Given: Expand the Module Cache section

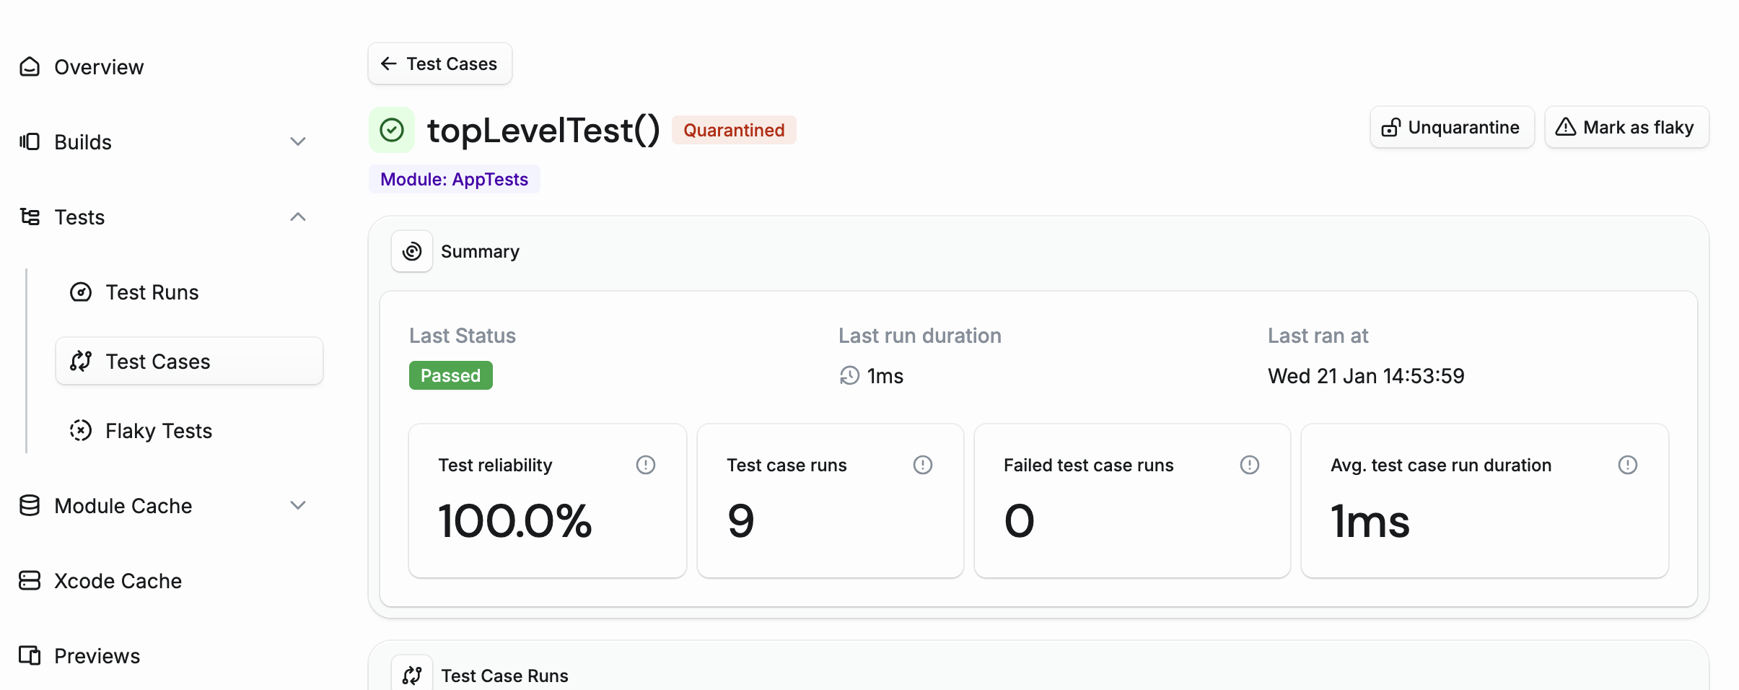Looking at the screenshot, I should 298,505.
